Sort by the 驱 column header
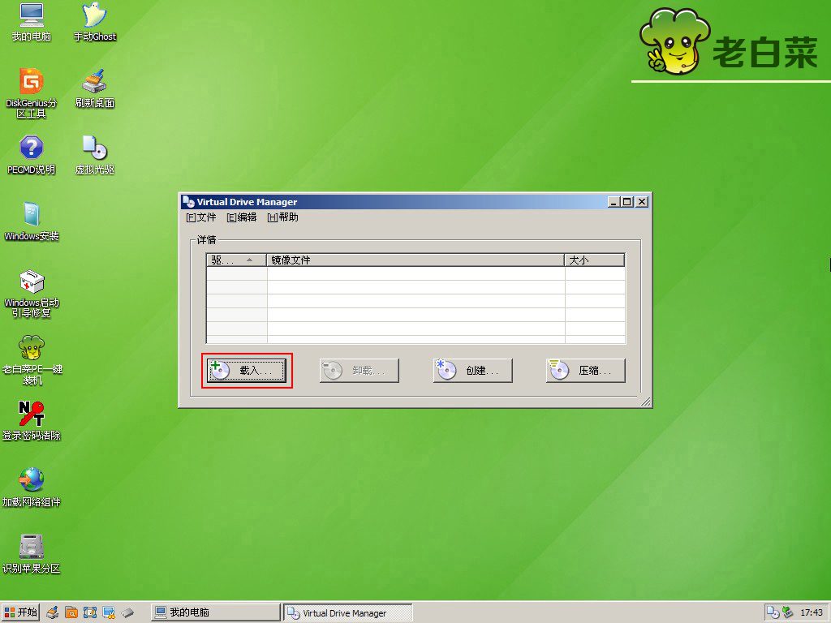This screenshot has width=831, height=623. [x=235, y=260]
